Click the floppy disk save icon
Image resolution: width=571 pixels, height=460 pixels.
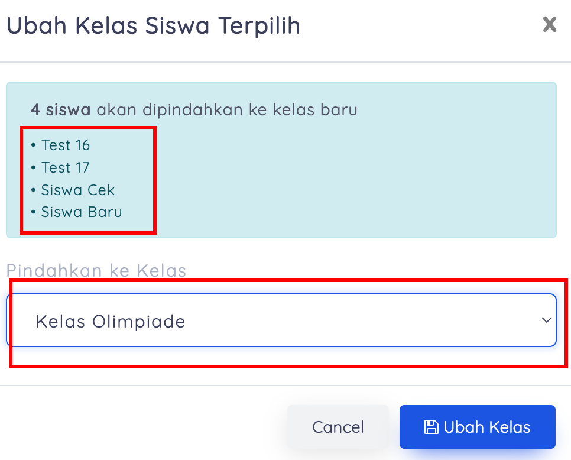pos(432,427)
